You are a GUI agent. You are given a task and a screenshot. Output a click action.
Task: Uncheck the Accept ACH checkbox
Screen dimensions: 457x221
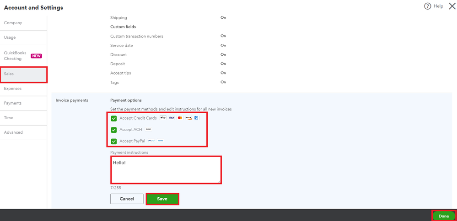pos(114,130)
